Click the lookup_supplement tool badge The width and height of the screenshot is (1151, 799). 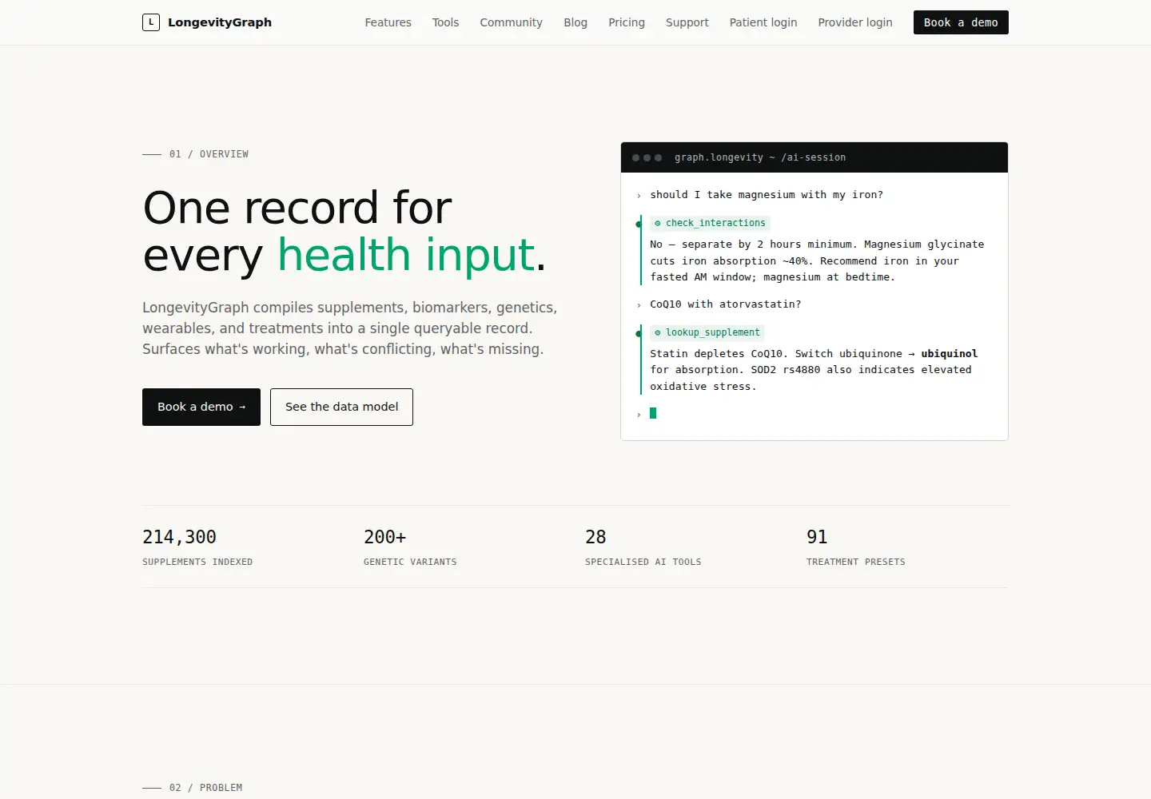[707, 332]
